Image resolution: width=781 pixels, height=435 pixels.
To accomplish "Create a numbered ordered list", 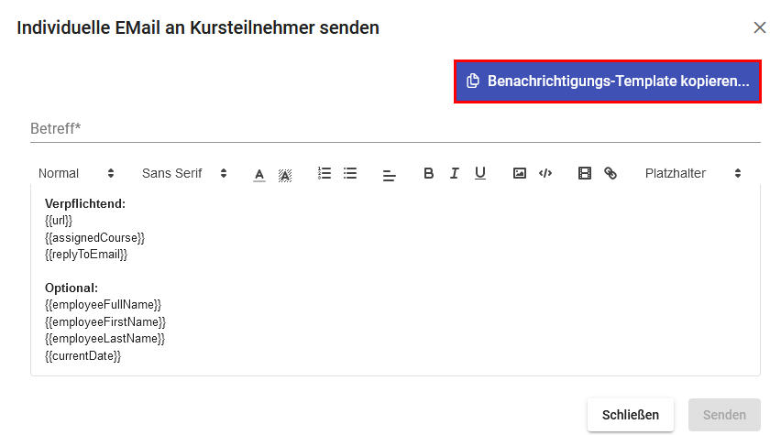I will [x=324, y=173].
